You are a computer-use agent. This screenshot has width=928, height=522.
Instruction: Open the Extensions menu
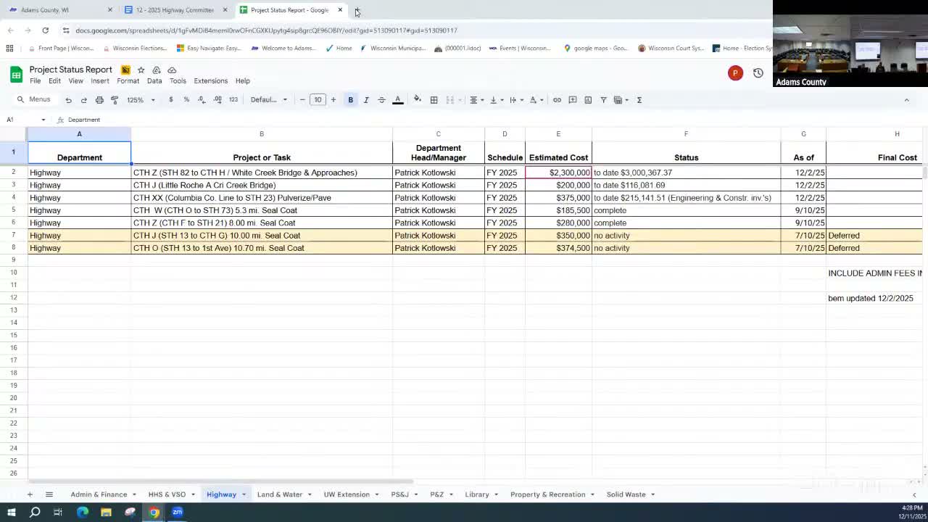(x=211, y=81)
